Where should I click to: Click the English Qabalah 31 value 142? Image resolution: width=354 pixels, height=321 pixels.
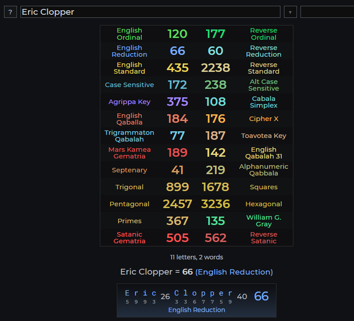pos(215,153)
